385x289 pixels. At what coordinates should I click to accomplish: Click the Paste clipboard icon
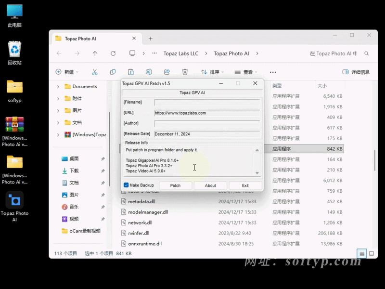click(131, 72)
